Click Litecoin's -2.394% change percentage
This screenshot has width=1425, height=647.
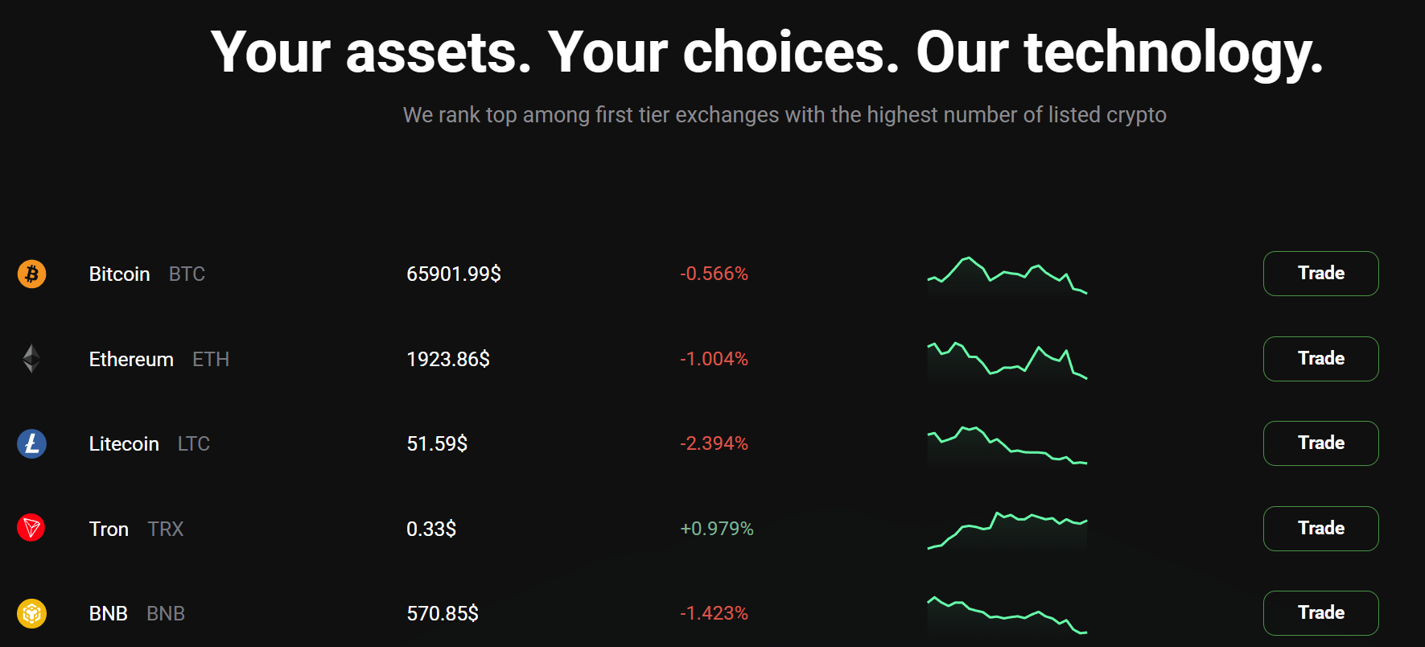coord(714,443)
